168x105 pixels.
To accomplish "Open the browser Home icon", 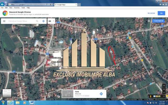I will [x=160, y=4].
